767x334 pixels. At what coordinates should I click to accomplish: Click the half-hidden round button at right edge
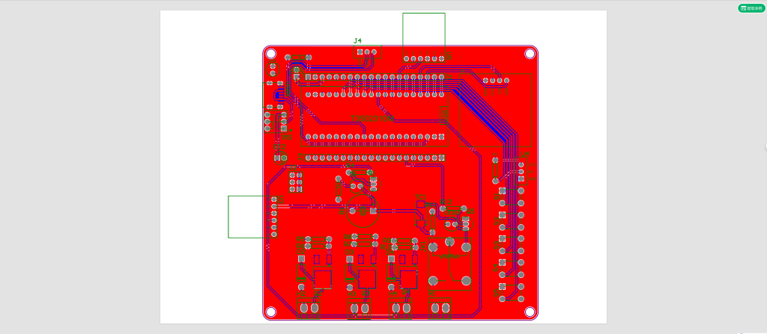[765, 148]
